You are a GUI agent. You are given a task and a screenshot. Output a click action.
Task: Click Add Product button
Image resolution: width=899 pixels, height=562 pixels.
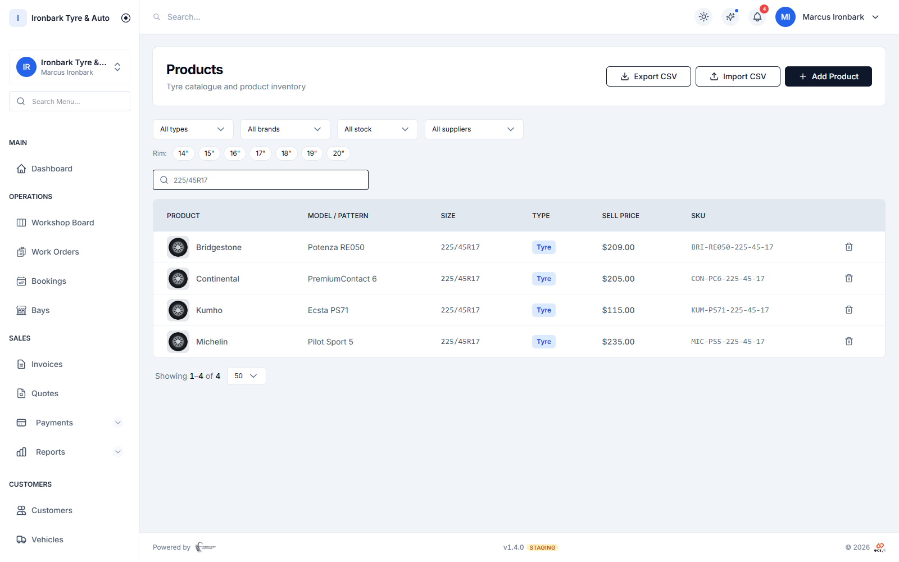click(x=828, y=76)
